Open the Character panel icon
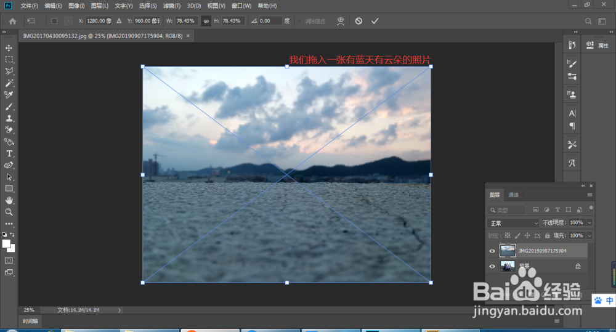The image size is (616, 332). [x=572, y=113]
